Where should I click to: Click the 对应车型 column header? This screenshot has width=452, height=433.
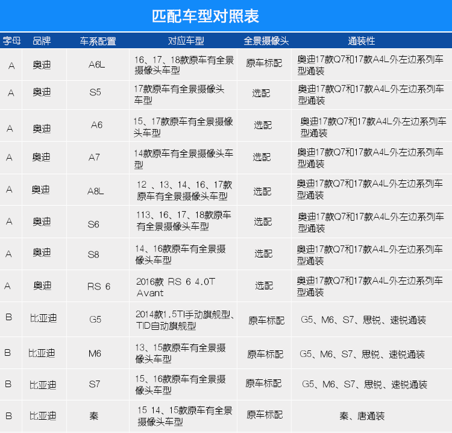pos(186,40)
